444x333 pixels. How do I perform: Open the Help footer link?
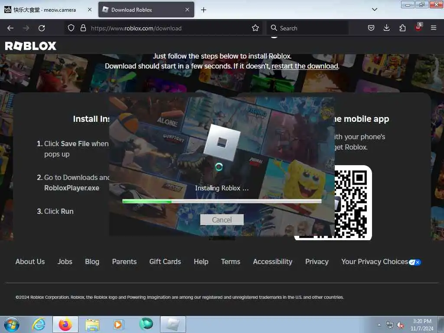[x=201, y=261]
